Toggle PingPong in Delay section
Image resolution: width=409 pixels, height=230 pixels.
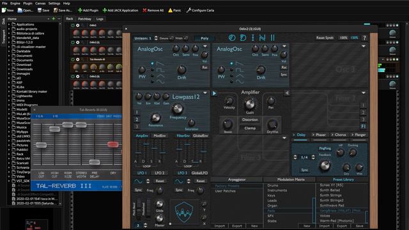tap(325, 148)
